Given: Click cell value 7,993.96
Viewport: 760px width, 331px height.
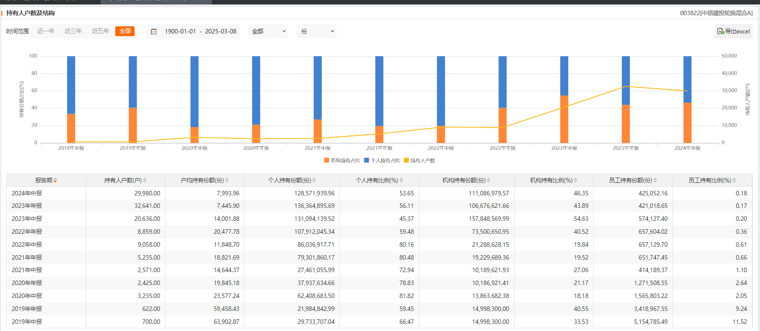Looking at the screenshot, I should coord(228,193).
